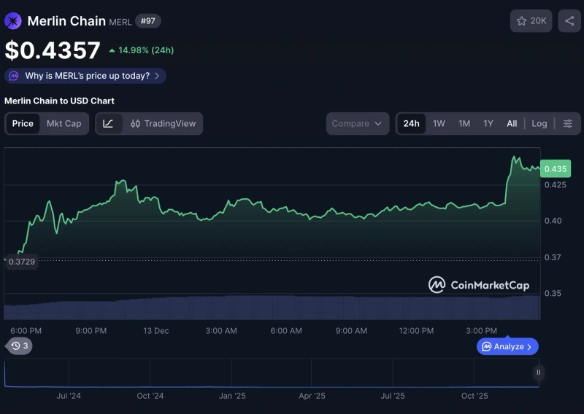The image size is (584, 414).
Task: Open the history events badge showing 3
Action: point(20,346)
